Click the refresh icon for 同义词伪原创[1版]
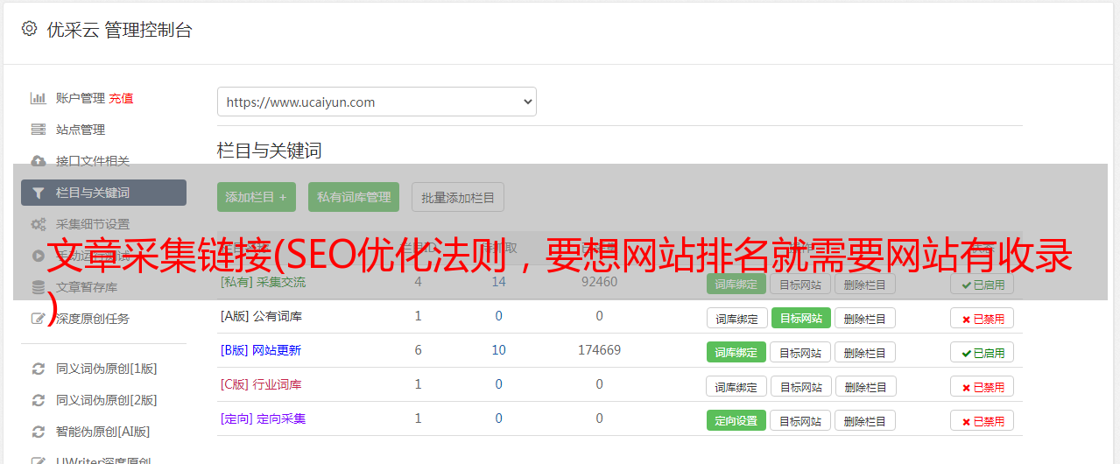The height and width of the screenshot is (464, 1120). (39, 369)
